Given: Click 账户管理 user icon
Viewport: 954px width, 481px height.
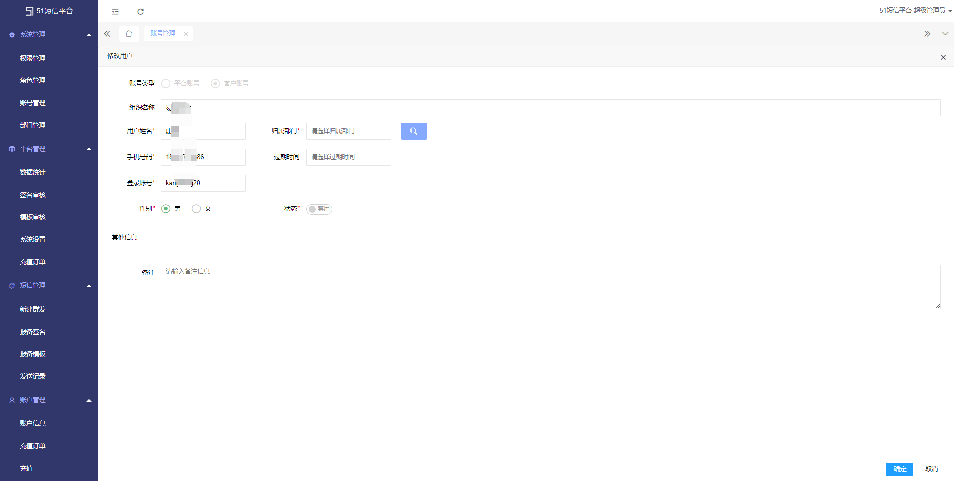Looking at the screenshot, I should pyautogui.click(x=12, y=400).
